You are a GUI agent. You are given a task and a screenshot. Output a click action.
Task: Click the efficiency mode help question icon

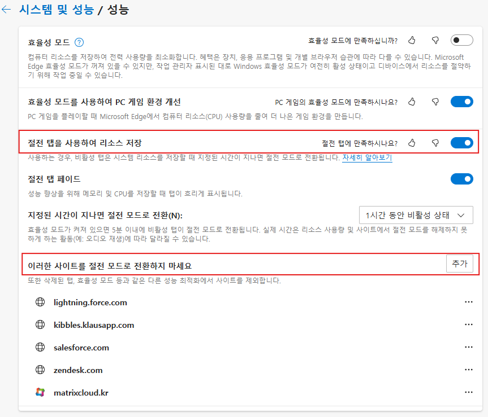point(79,42)
